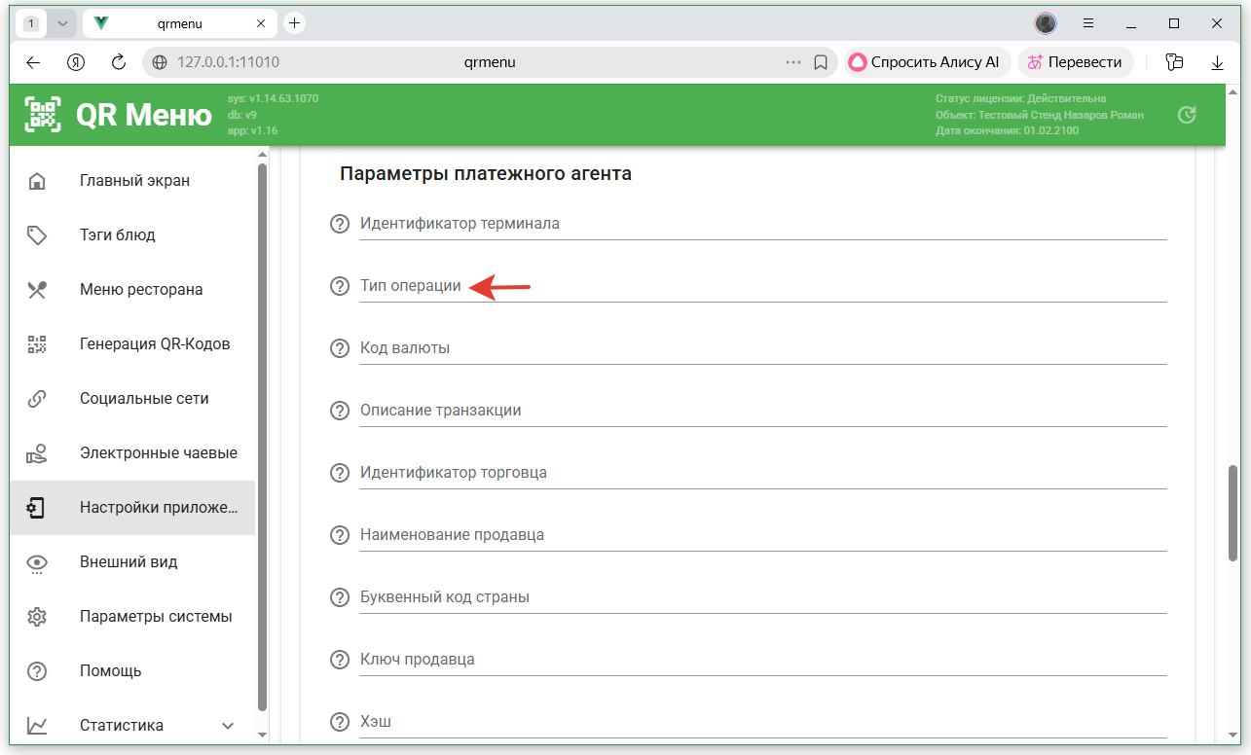Viewport: 1251px width, 755px height.
Task: Expand the Статистика sidebar section
Action: click(x=228, y=726)
